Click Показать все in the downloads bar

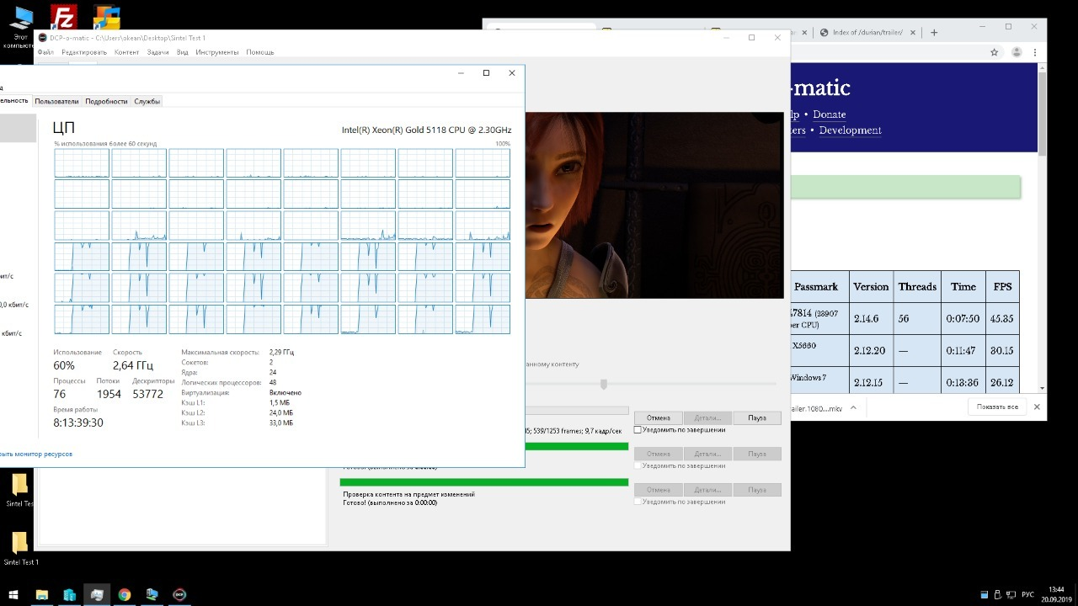coord(997,407)
